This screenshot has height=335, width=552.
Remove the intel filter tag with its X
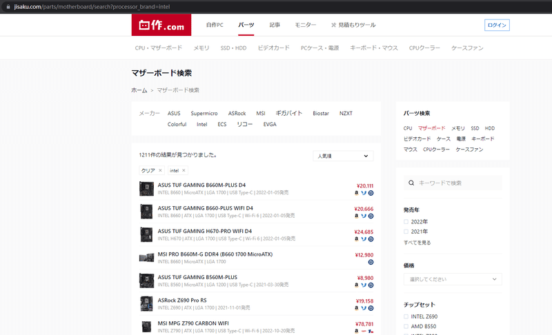(184, 170)
